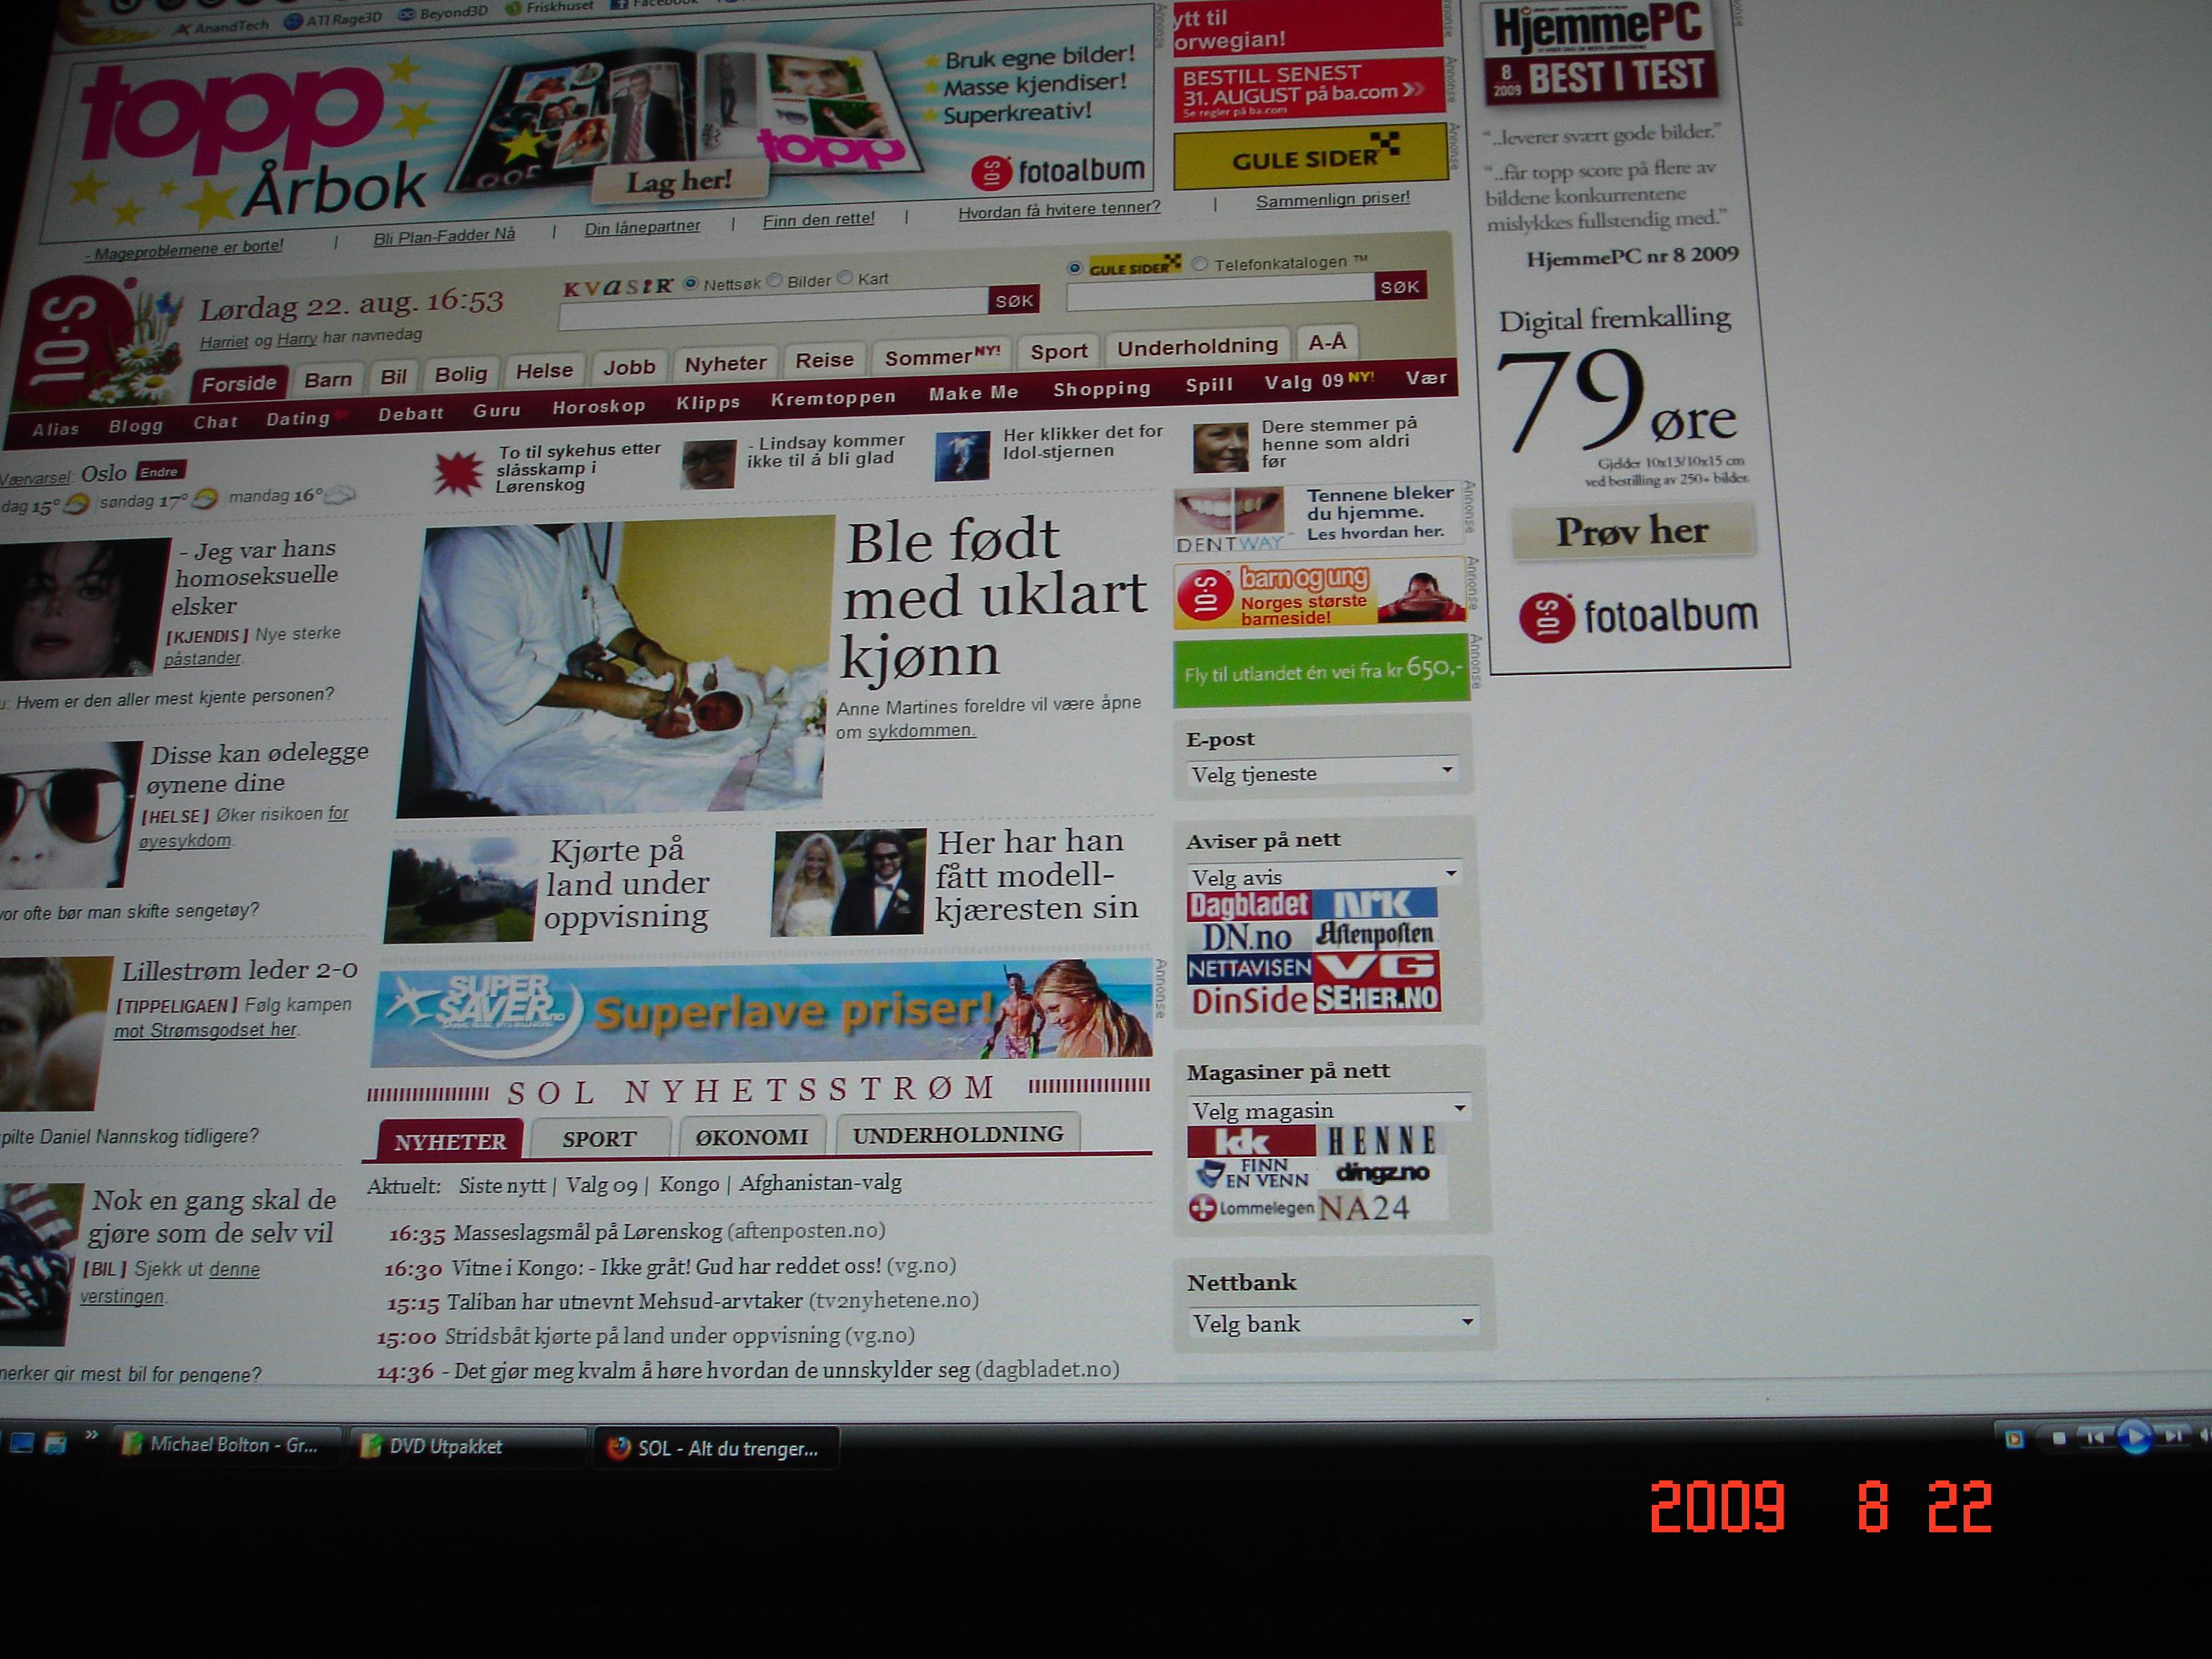Open the HENNE magazine logo

pos(1382,1140)
